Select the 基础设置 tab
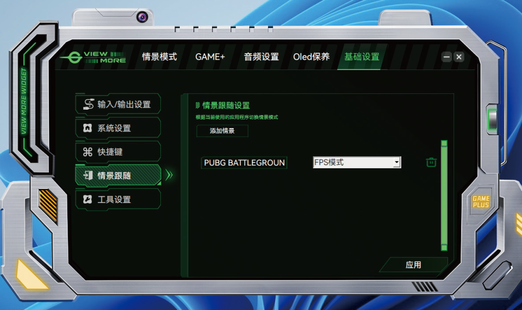The width and height of the screenshot is (522, 310). click(362, 57)
